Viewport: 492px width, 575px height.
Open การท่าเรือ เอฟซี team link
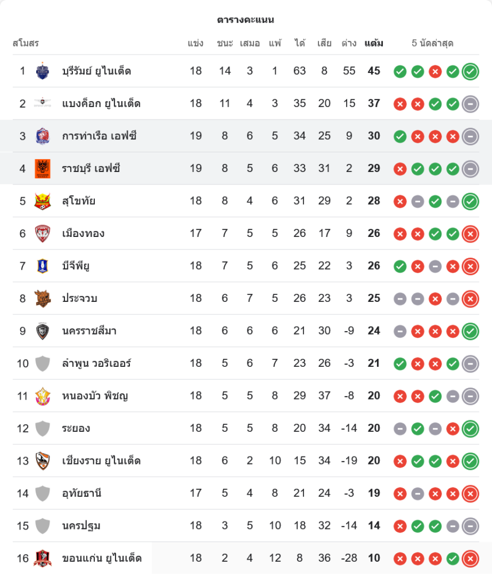(x=99, y=136)
